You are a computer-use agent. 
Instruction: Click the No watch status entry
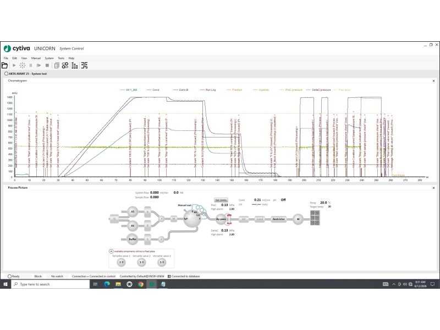57,276
